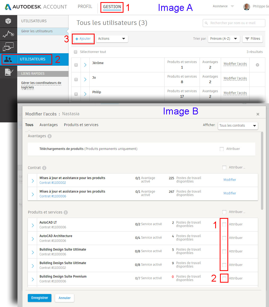Select the checkbox for user Jo
Screen dimensions: 269x307
click(76, 79)
